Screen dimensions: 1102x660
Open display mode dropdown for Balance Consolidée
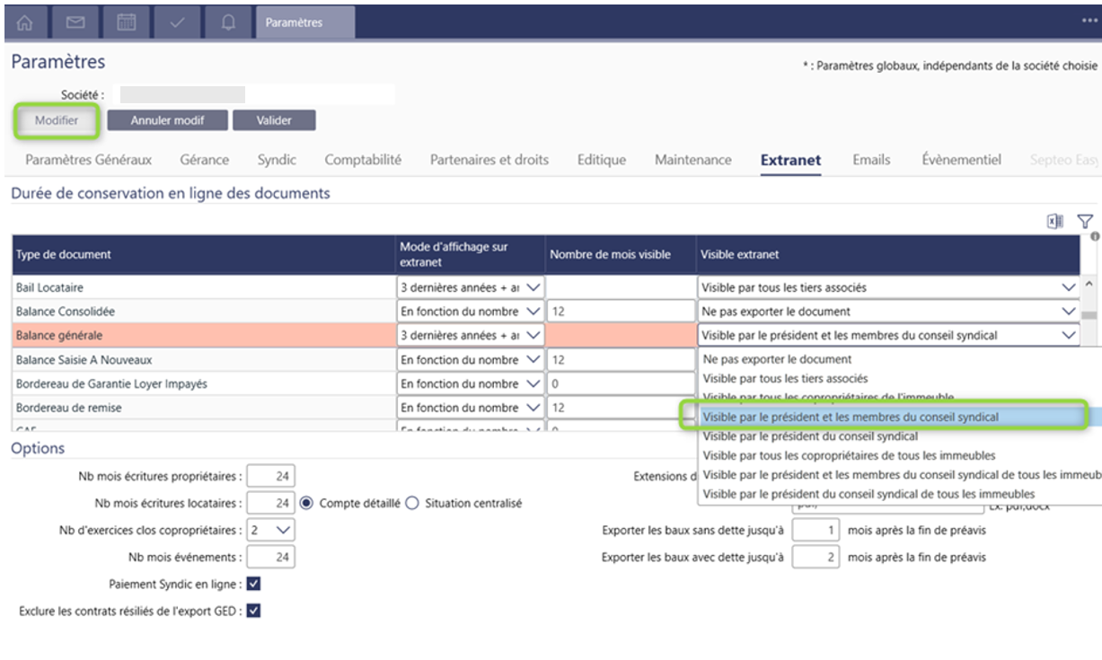[533, 312]
